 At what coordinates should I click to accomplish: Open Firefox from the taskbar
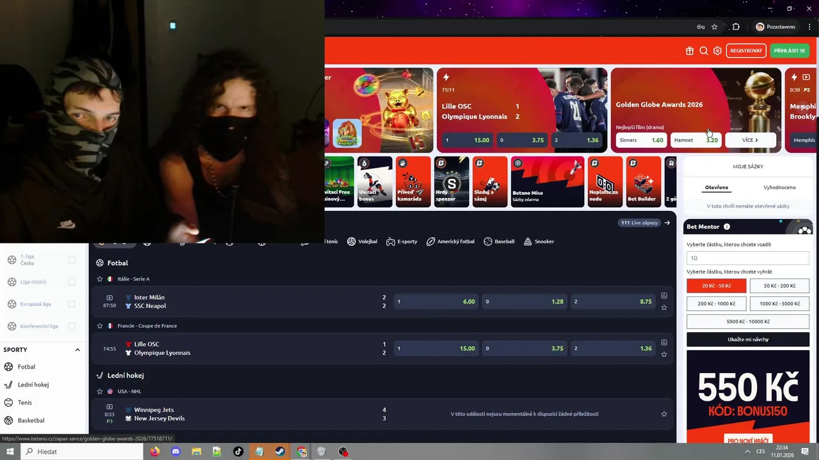pyautogui.click(x=155, y=452)
